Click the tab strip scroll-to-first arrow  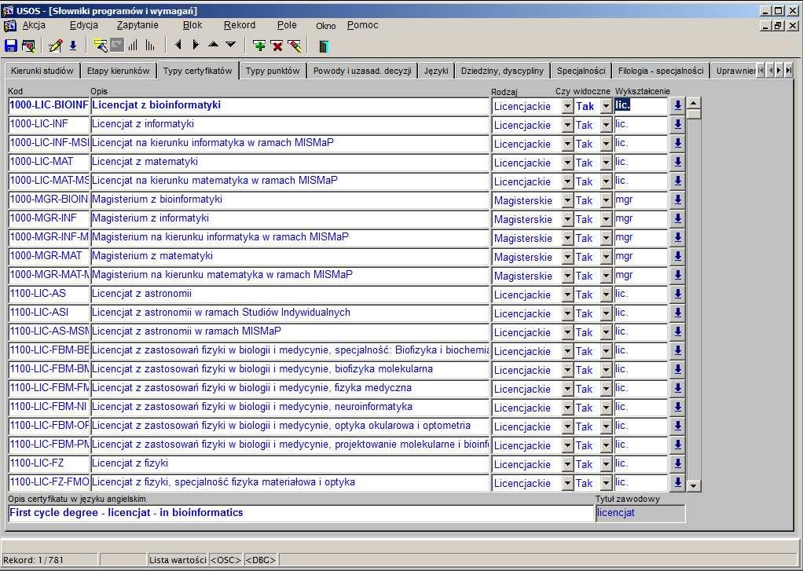761,71
